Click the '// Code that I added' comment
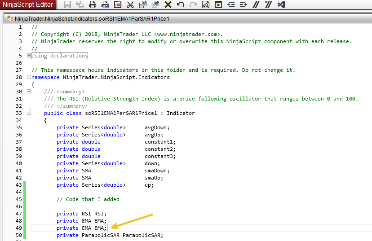Viewport: 372px width, 241px height. tap(88, 199)
